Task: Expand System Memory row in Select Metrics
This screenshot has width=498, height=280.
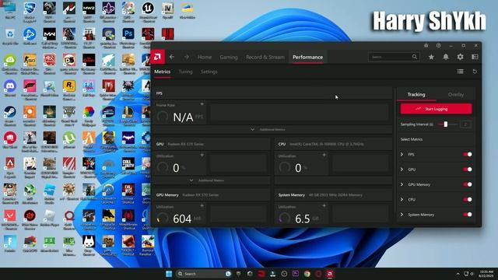Action: coord(402,215)
